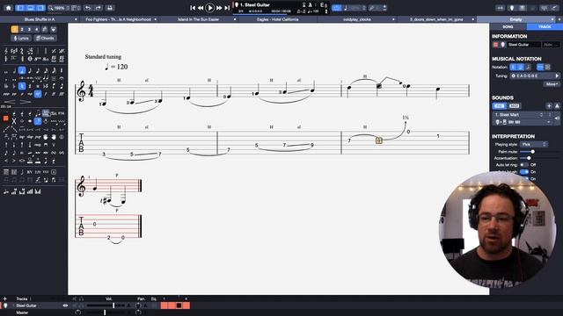Open the zoom 100% dropdown
This screenshot has height=316, width=563.
pyautogui.click(x=59, y=8)
